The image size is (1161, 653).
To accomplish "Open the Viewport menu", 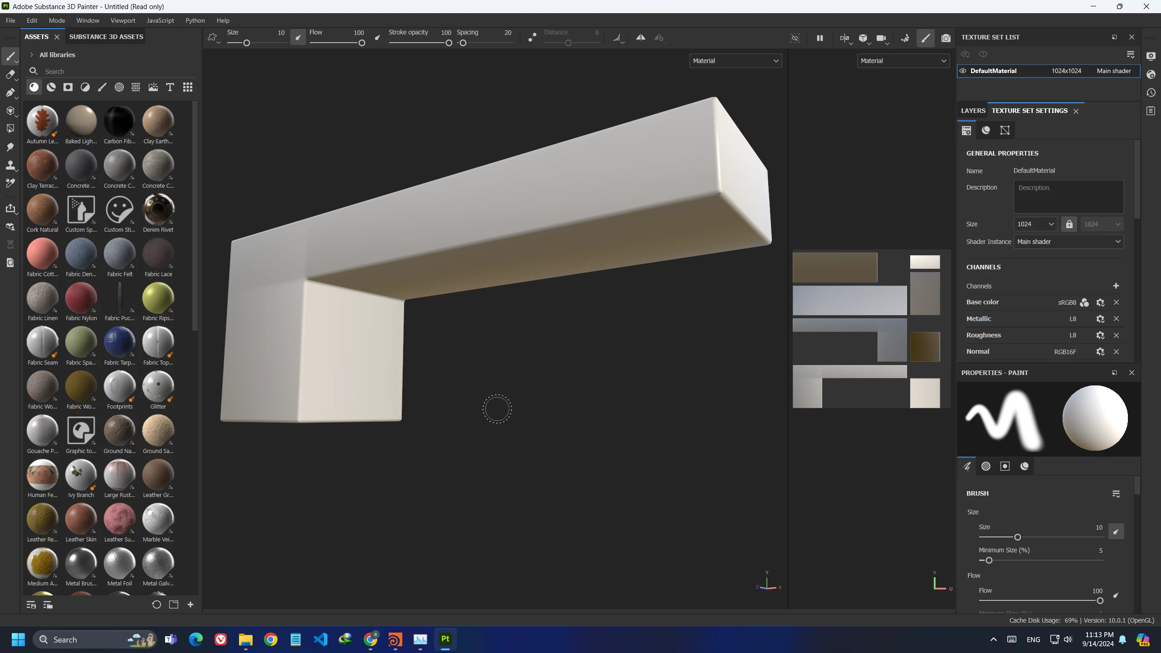I will [x=122, y=20].
